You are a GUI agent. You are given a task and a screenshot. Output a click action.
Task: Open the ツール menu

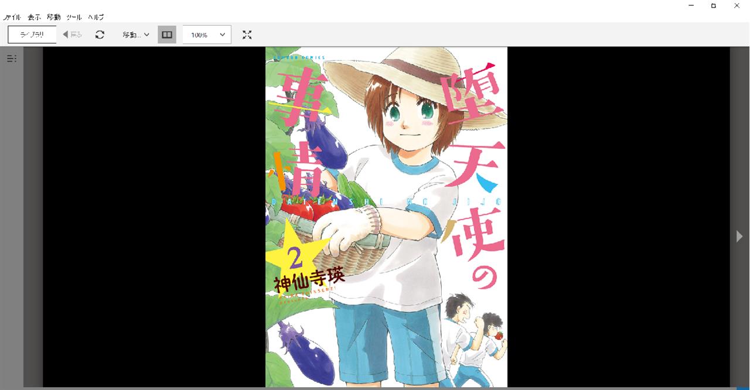click(74, 18)
